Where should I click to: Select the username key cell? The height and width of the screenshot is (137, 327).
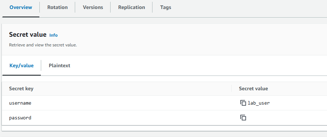(x=20, y=103)
